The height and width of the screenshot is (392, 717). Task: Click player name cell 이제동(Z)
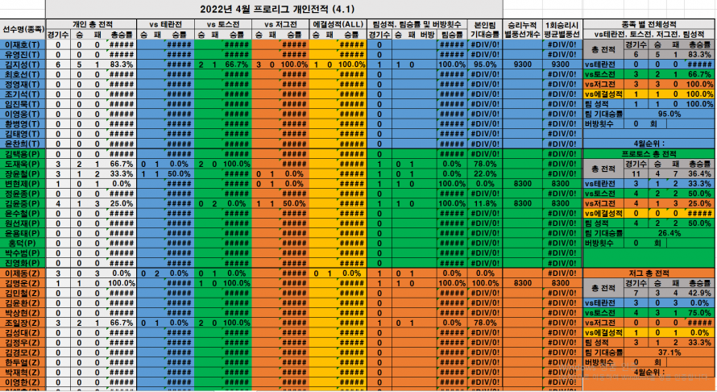click(23, 273)
